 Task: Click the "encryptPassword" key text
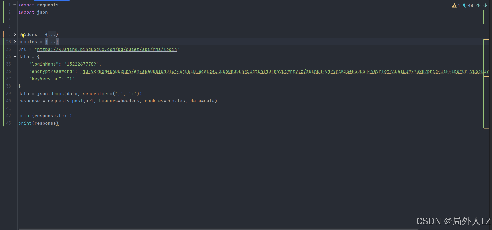point(52,71)
